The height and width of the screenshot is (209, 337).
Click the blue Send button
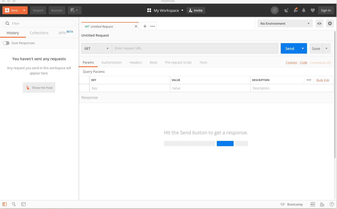click(x=290, y=48)
